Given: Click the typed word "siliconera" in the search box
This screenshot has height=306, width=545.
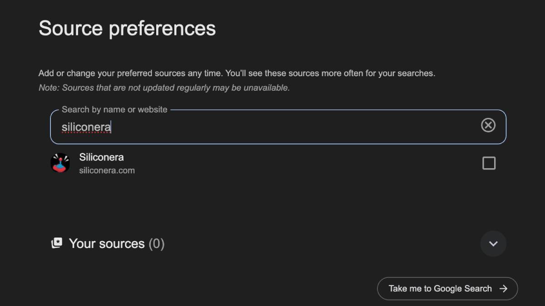Looking at the screenshot, I should point(86,127).
